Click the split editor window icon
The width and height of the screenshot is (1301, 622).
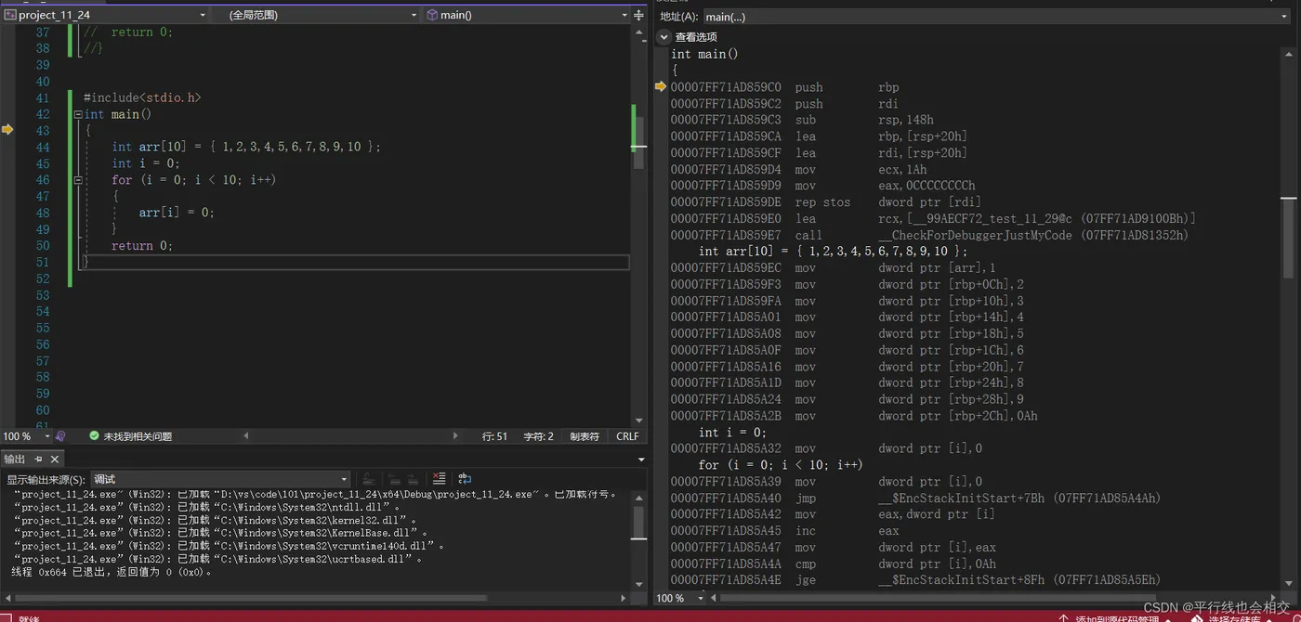click(x=638, y=15)
